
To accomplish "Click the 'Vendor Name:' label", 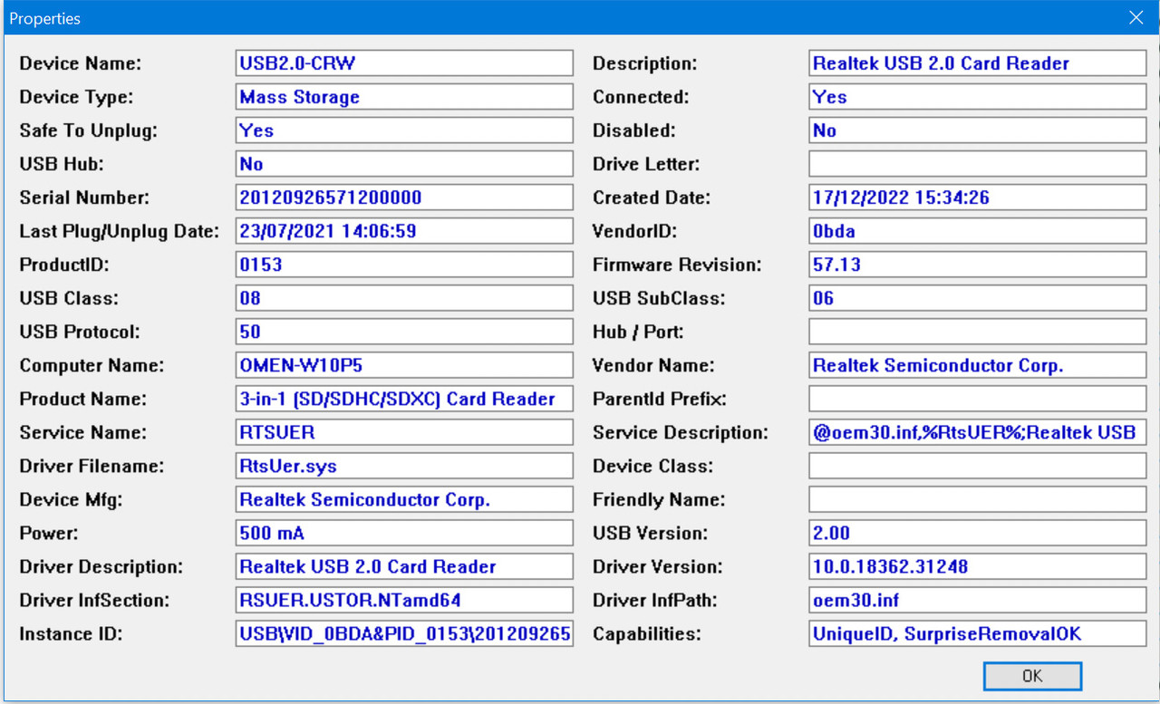I will click(653, 365).
